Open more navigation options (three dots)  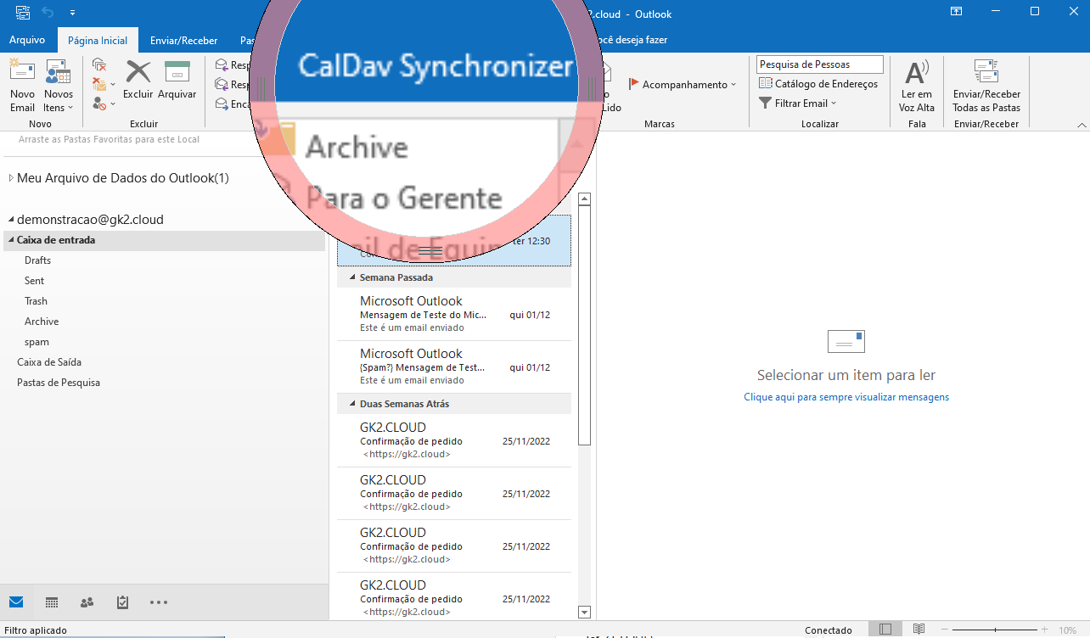[159, 602]
